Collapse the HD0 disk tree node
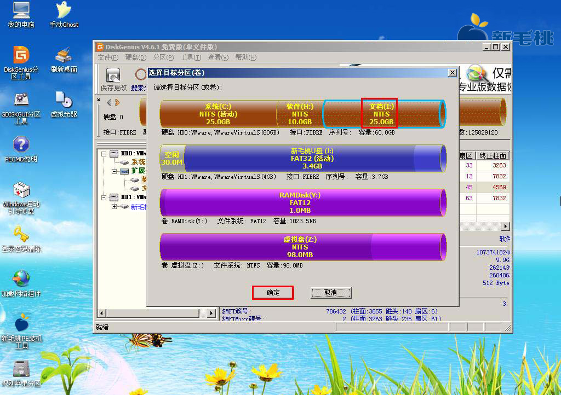The image size is (561, 395). click(x=104, y=154)
